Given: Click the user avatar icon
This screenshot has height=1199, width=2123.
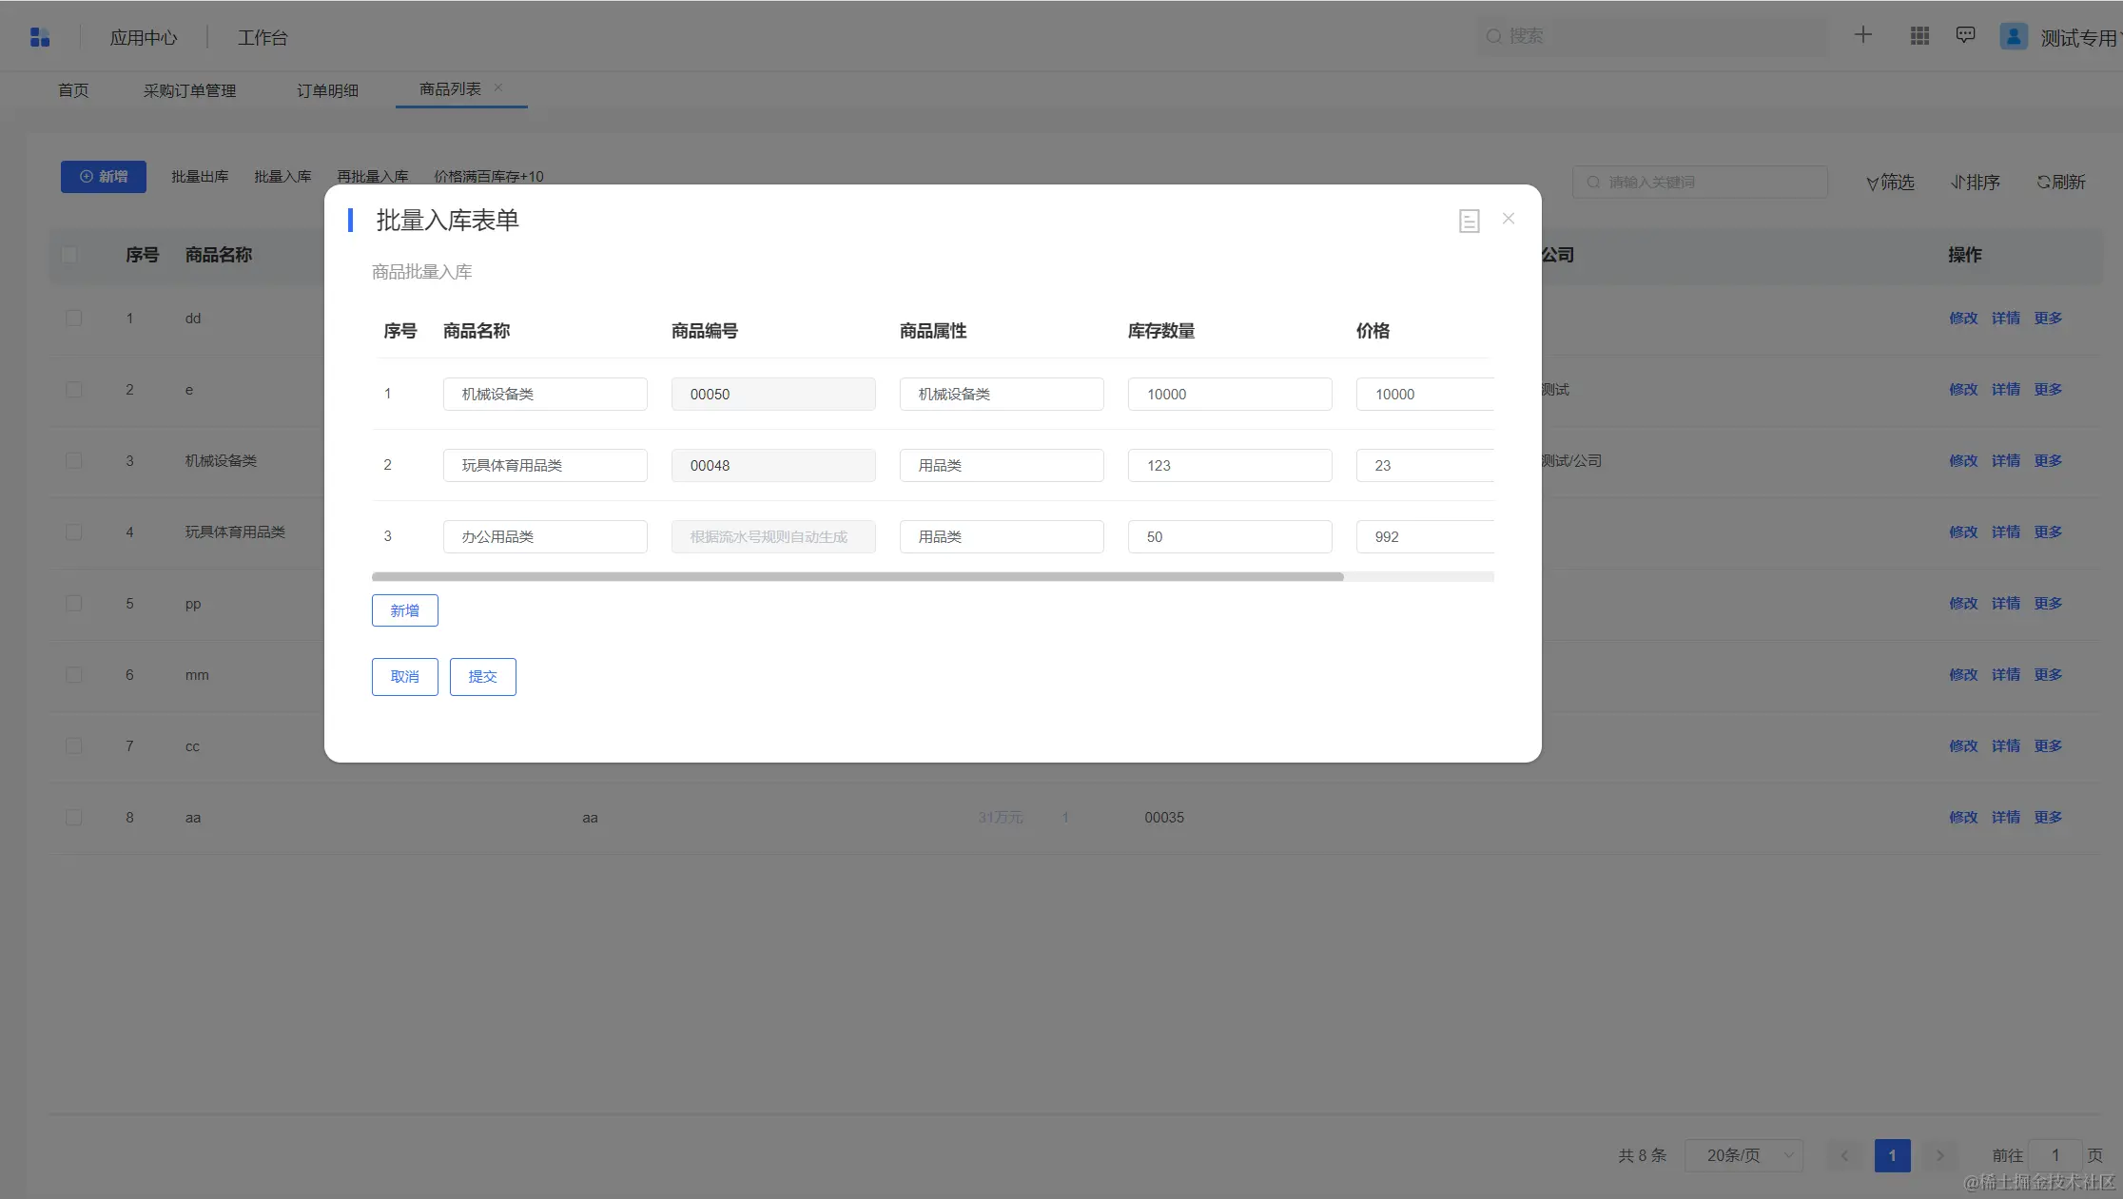Looking at the screenshot, I should click(2013, 36).
